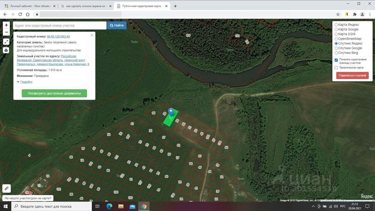This screenshot has width=375, height=211.
Task: Open Windows Start menu
Action: (x=6, y=206)
